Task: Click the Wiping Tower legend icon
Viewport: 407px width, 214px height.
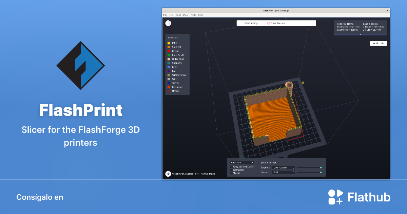Action: (x=169, y=75)
